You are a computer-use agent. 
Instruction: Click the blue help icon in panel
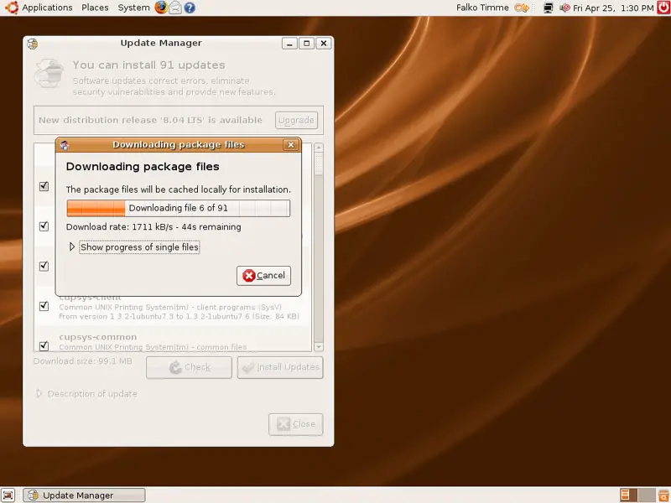click(190, 8)
